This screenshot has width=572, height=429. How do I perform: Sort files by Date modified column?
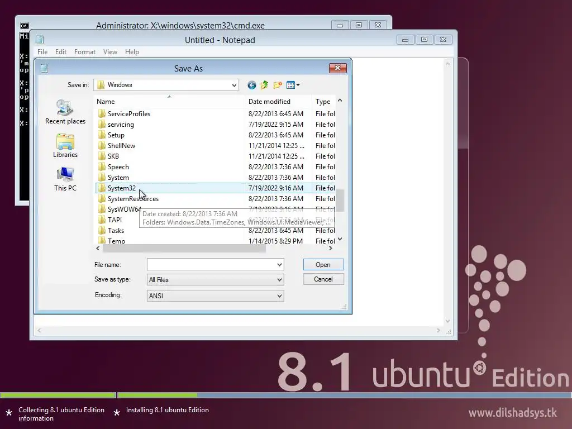pos(278,102)
